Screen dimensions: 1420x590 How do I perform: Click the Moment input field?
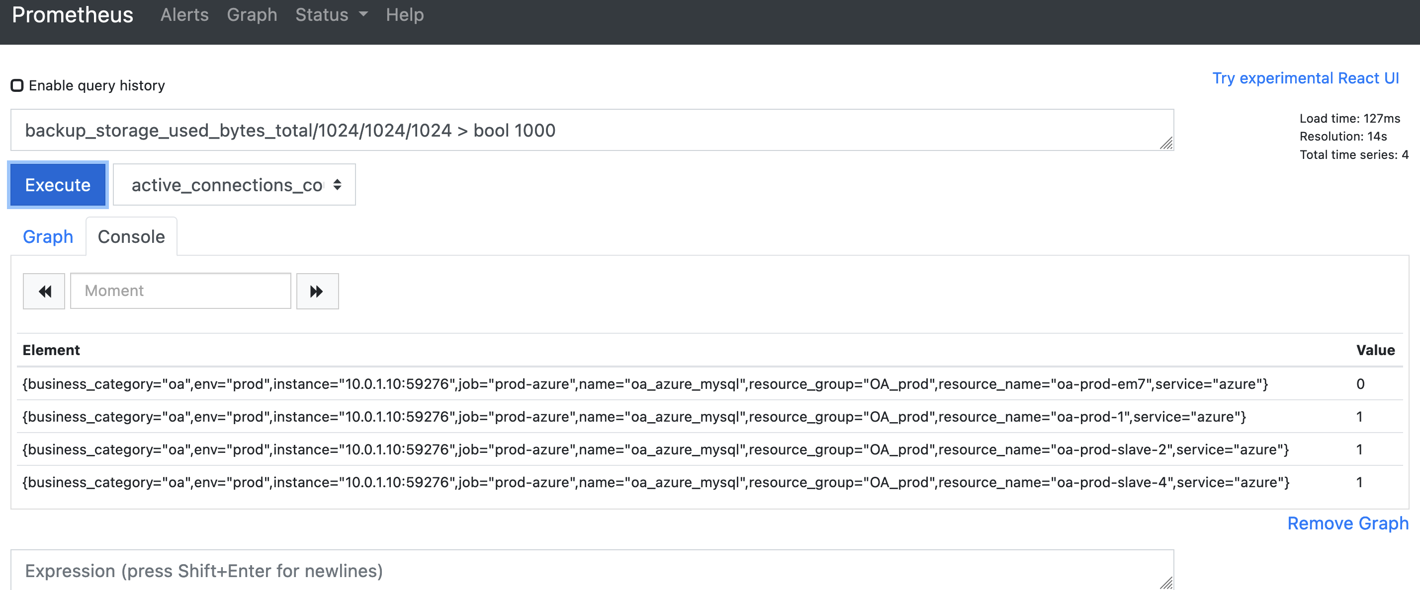point(179,291)
